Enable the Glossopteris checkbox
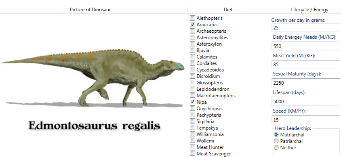The image size is (341, 157). click(x=192, y=82)
